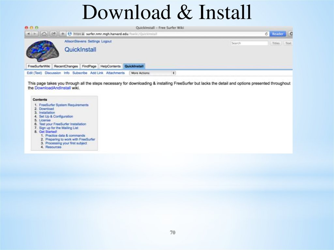Open Processing your first subject sub-entry
Screen dimensions: 334x250
[66, 143]
